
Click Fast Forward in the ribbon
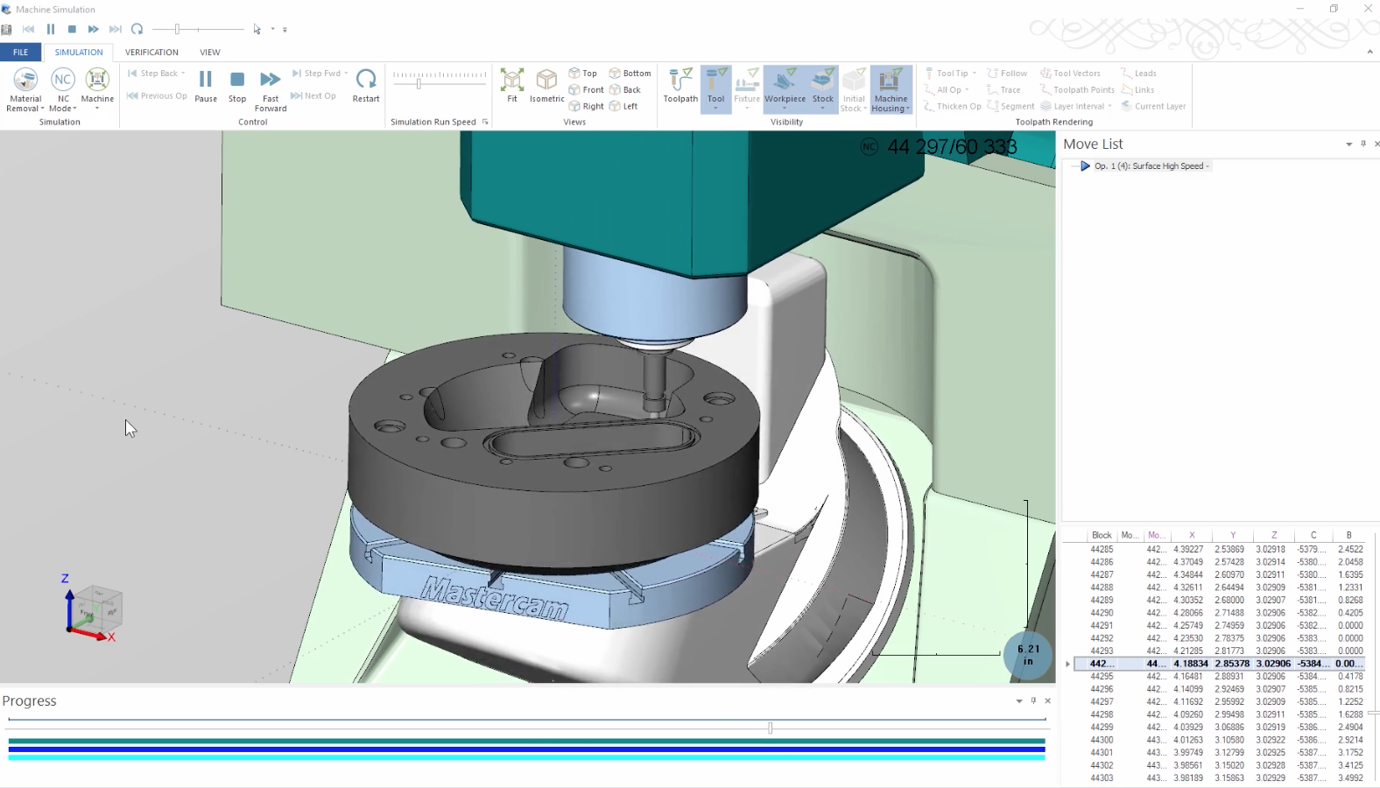pos(271,90)
